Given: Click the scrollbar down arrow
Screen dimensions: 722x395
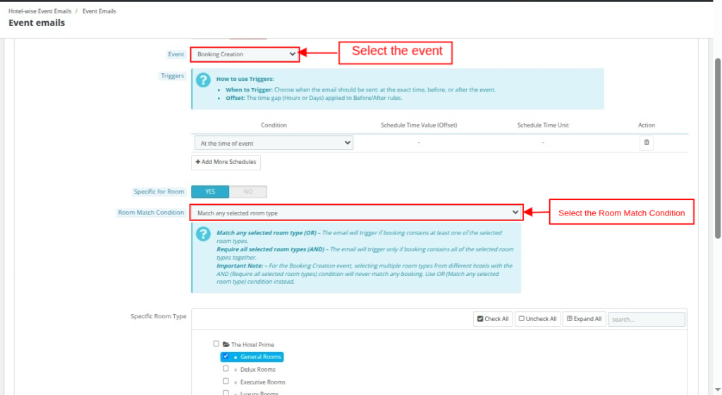Looking at the screenshot, I should point(717,389).
